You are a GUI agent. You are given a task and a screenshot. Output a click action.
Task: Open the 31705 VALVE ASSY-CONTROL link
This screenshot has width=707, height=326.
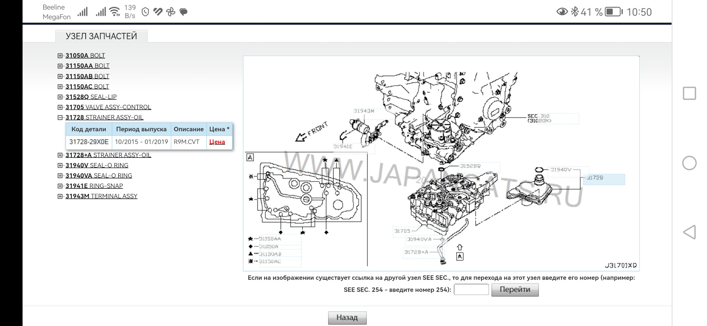[x=108, y=107]
